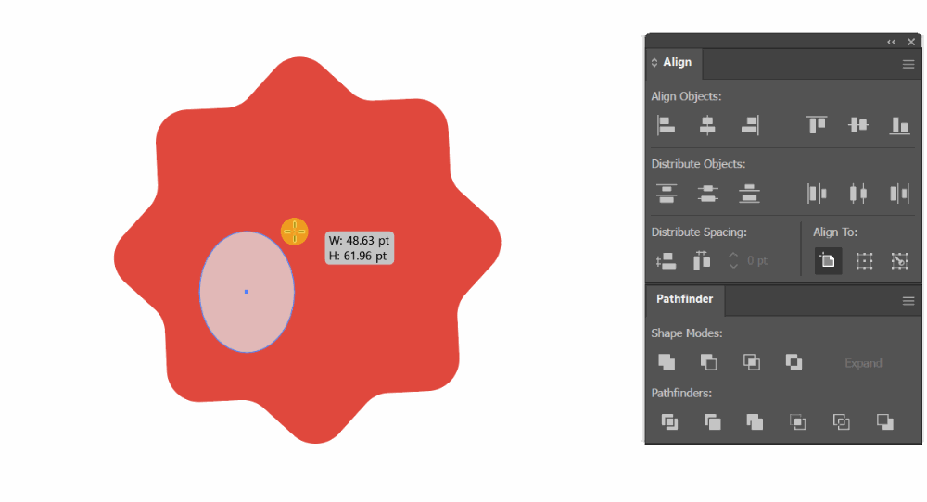Select Align to Key Object option
Viewport: 927px width, 502px height.
[900, 260]
